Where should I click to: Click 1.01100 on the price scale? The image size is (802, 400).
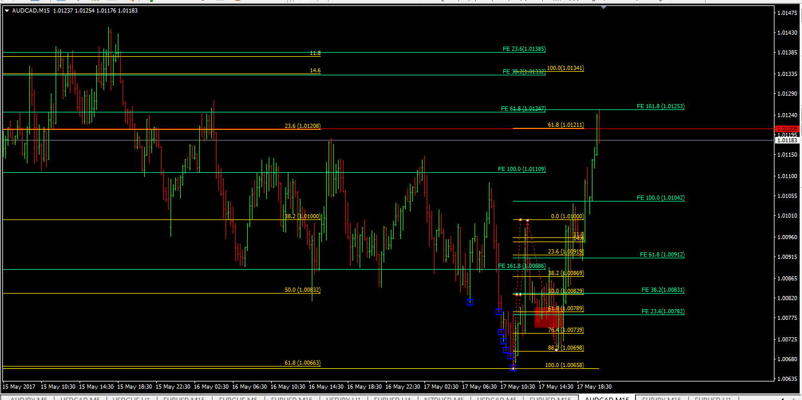click(x=787, y=176)
